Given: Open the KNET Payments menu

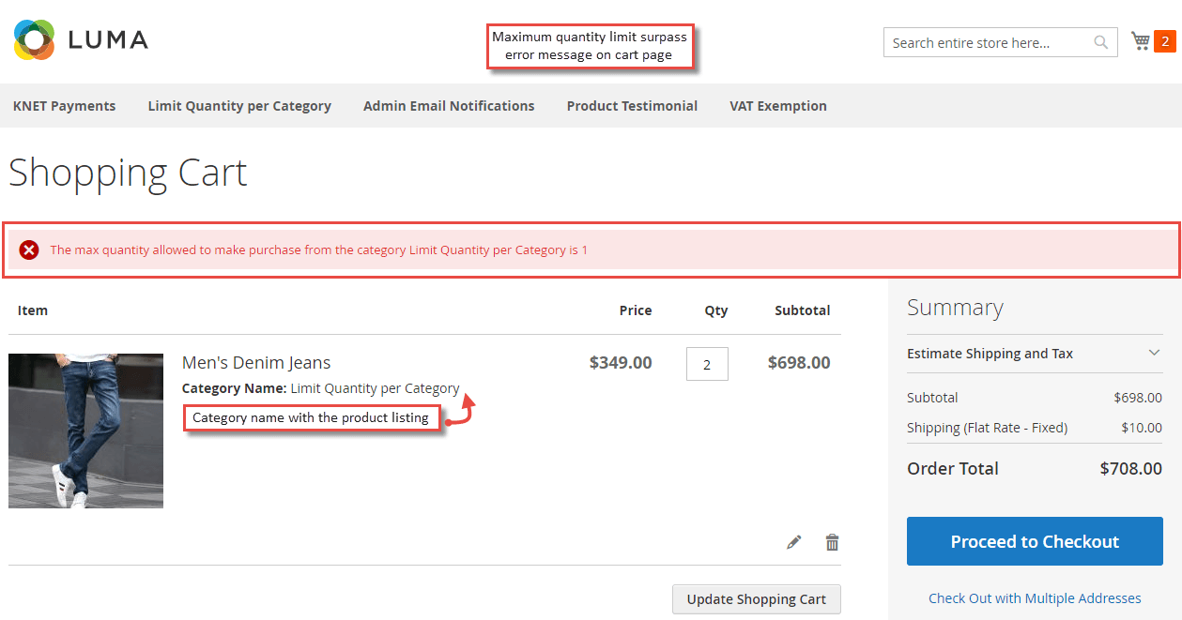Looking at the screenshot, I should point(64,106).
